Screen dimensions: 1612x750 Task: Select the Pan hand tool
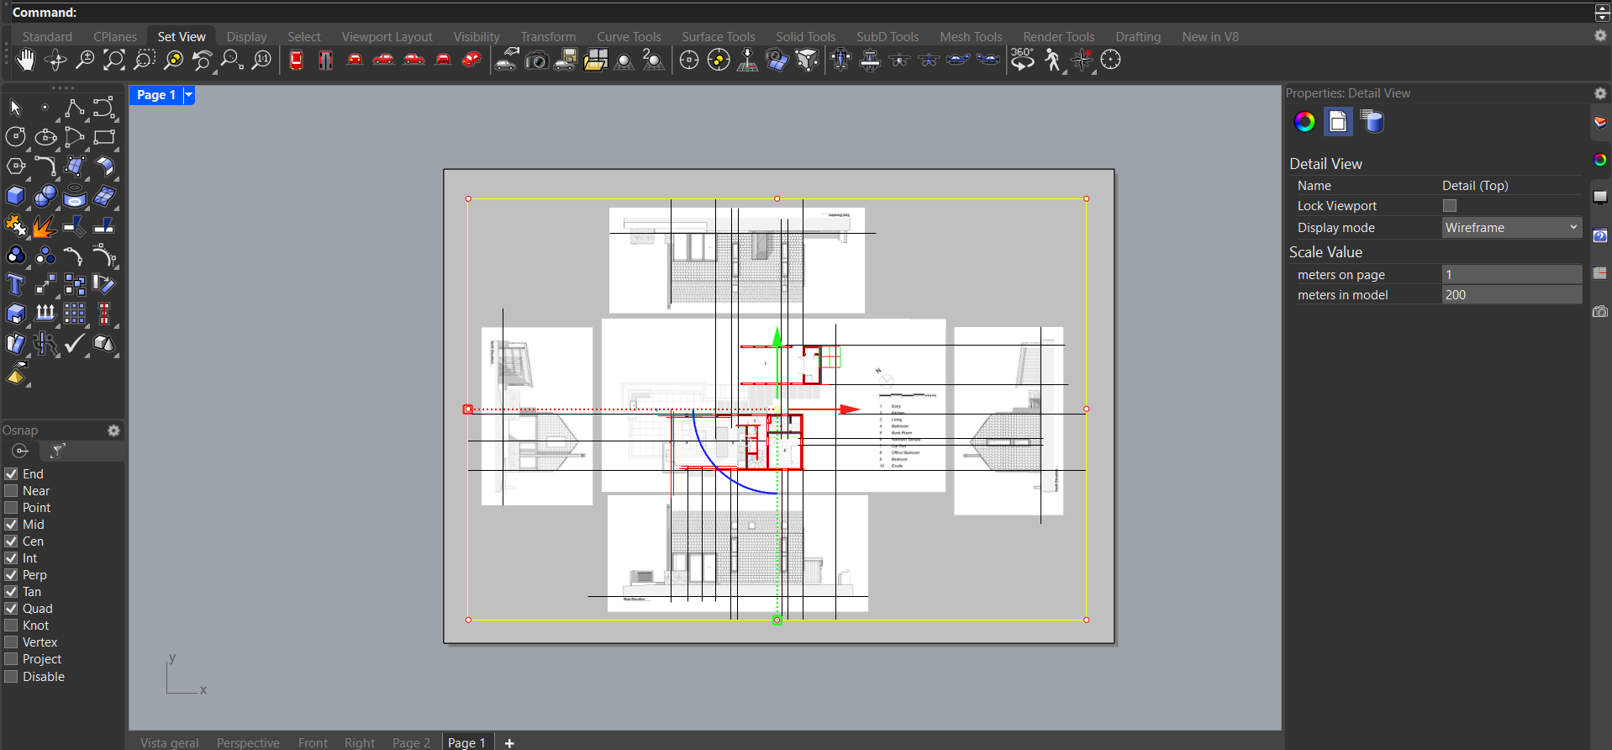point(25,60)
